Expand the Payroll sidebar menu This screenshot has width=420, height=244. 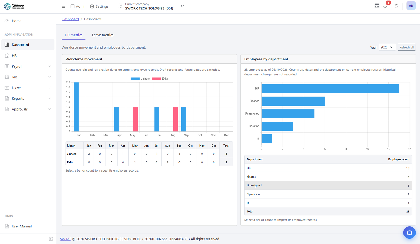[x=28, y=66]
